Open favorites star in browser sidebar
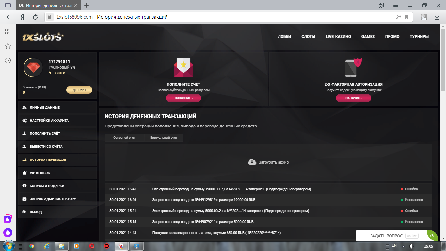The image size is (446, 251). click(8, 46)
